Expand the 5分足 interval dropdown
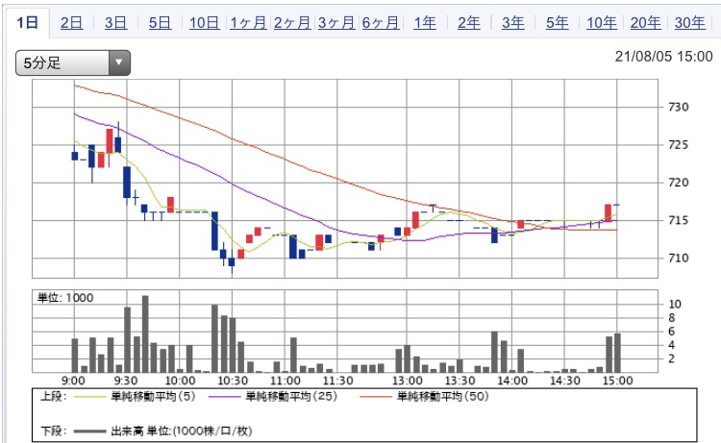This screenshot has height=443, width=721. pyautogui.click(x=73, y=63)
